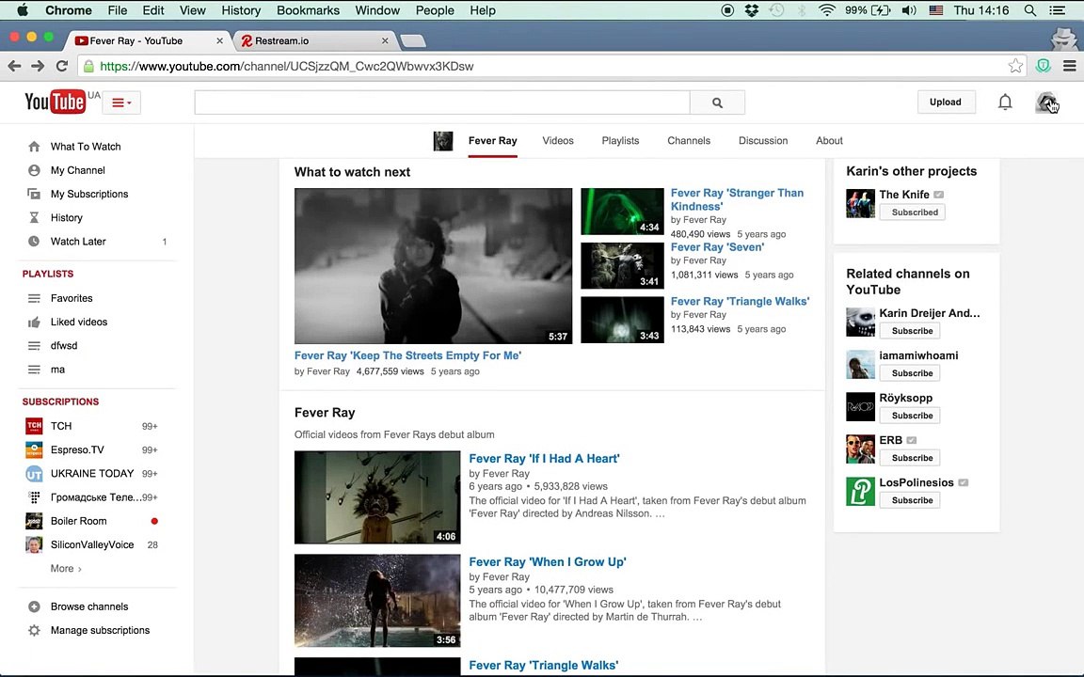The width and height of the screenshot is (1084, 677).
Task: Click the YouTube logo
Action: point(56,102)
